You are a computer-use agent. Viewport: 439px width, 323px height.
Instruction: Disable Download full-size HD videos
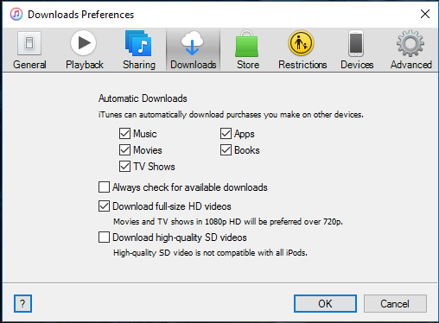[x=104, y=206]
